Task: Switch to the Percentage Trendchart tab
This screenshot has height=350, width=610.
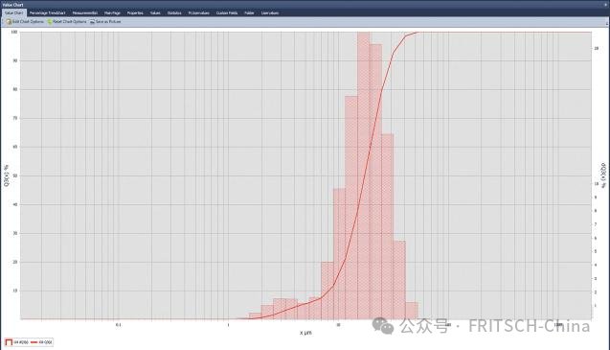Action: tap(48, 12)
